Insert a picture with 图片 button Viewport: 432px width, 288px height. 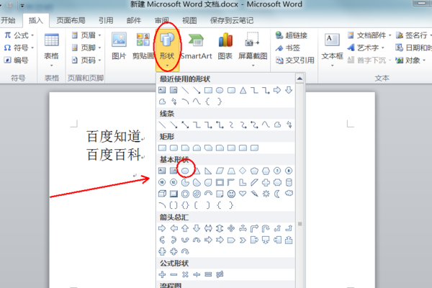119,46
